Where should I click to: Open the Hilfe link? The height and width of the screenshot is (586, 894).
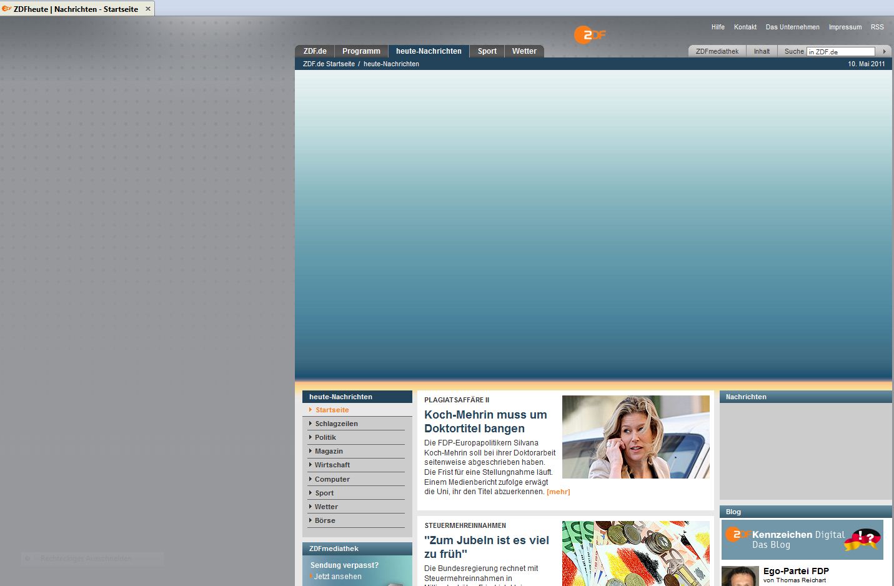[x=718, y=27]
